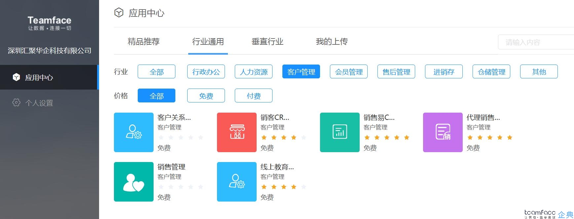
Task: Select the 免费 price filter
Action: point(206,96)
